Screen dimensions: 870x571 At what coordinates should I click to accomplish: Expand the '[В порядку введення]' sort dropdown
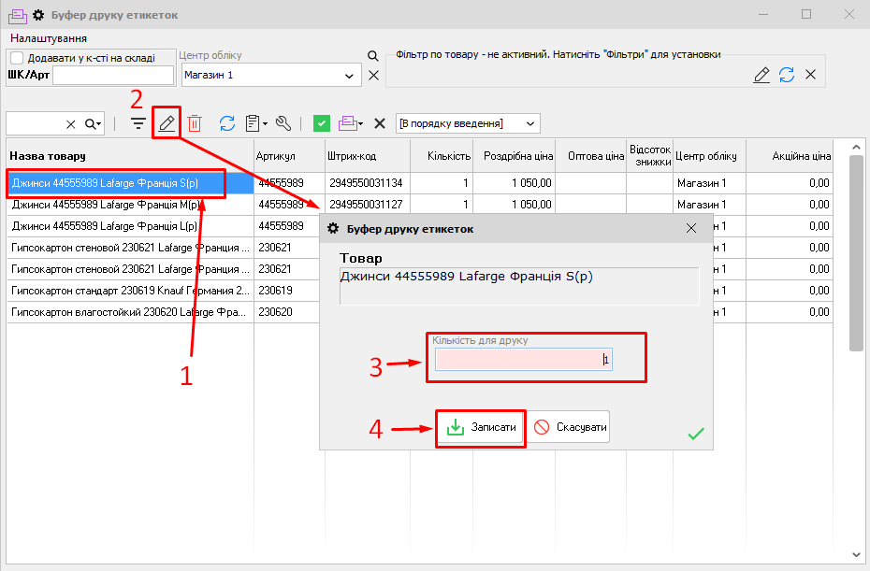point(531,123)
